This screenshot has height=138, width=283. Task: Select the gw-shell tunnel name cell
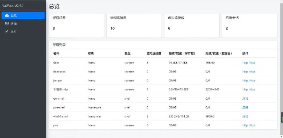tap(59, 99)
